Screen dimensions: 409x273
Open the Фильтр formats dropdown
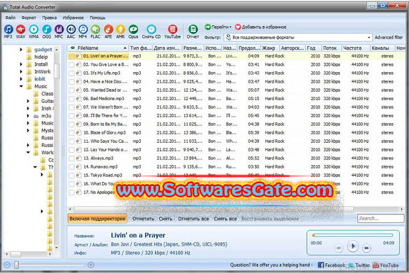(298, 38)
